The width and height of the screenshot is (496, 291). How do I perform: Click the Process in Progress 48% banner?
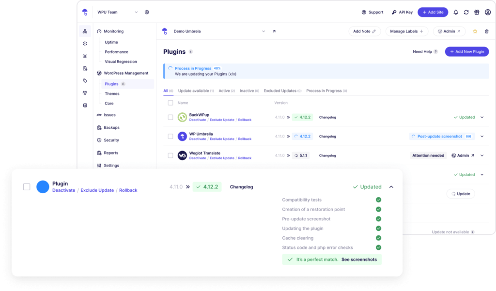point(325,71)
